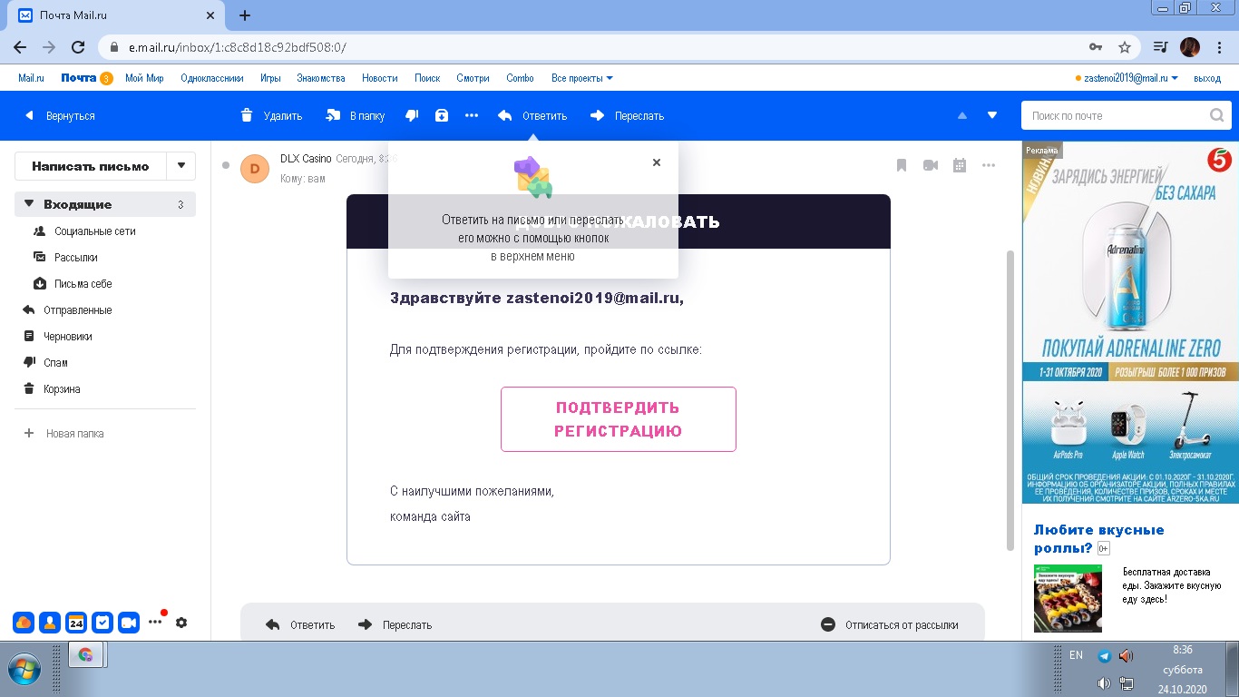1239x697 pixels.
Task: Reload the page in Chrome
Action: 78,47
